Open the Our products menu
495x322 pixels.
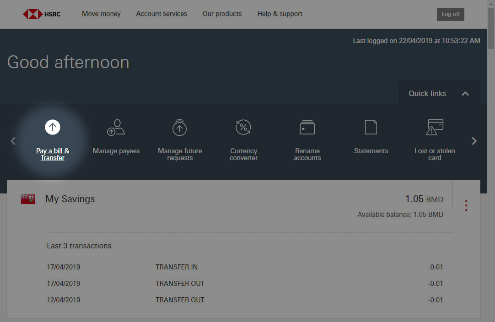(x=222, y=14)
